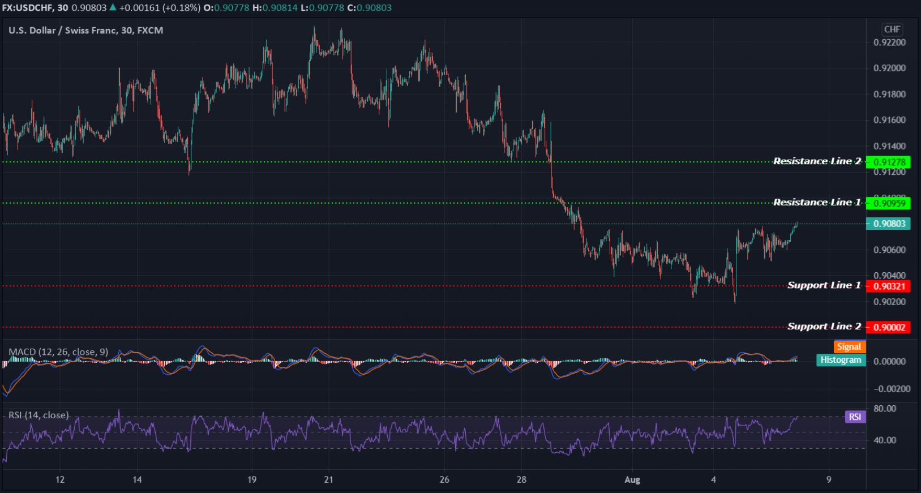Click the RSI 80.00 axis value
The image size is (921, 493).
coord(885,409)
